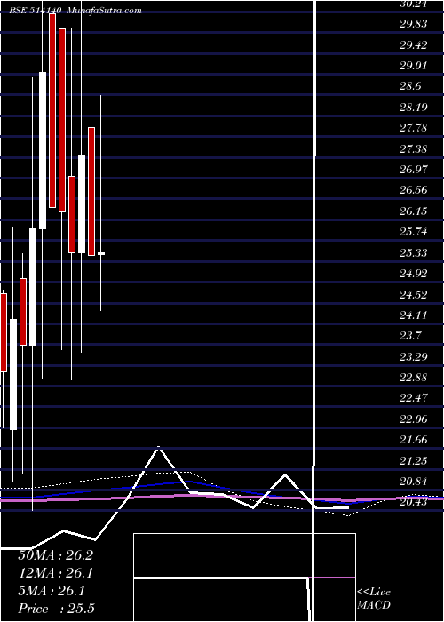
Task: Click the 21.25 price axis label
Action: pos(413,460)
